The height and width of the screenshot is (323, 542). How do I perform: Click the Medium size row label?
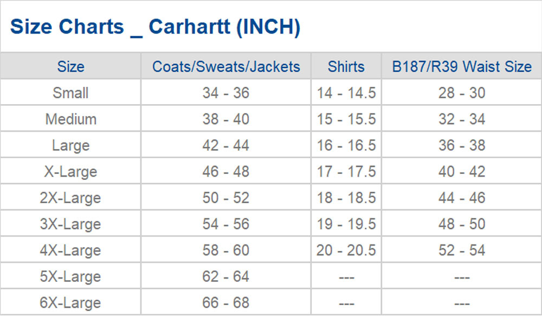tap(70, 119)
